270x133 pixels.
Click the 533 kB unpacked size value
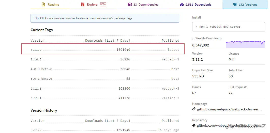(x=198, y=76)
